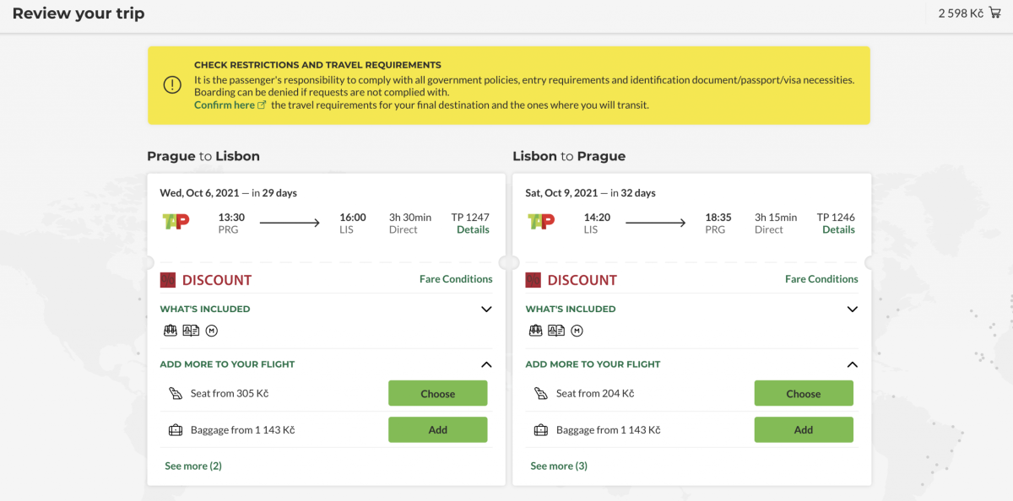The width and height of the screenshot is (1013, 501).
Task: Click the red Discount fare icon for Lisbon to Prague
Action: (534, 280)
